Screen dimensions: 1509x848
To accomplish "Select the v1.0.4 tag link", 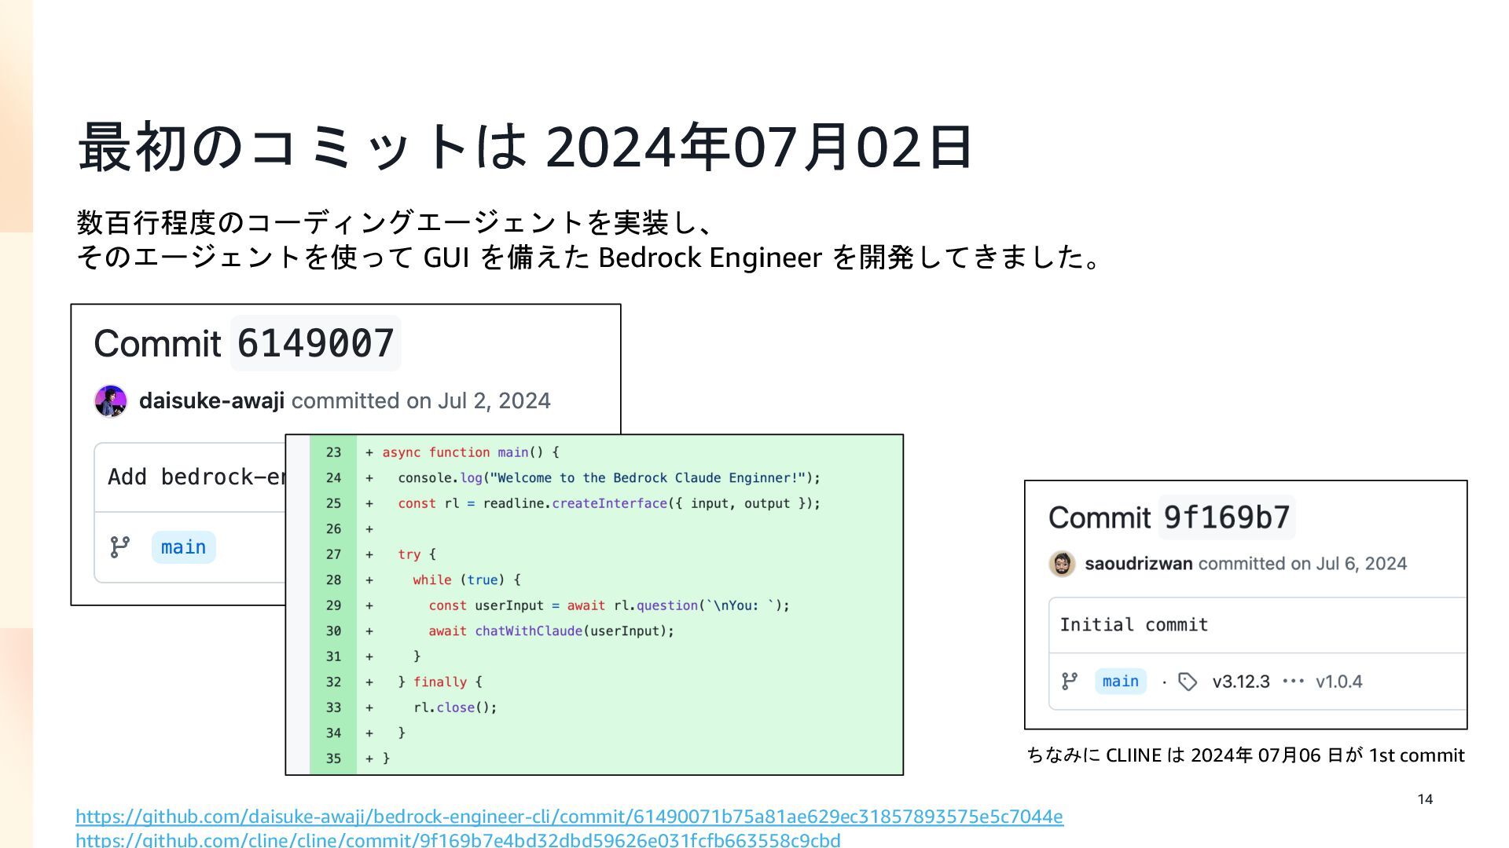I will (x=1338, y=682).
